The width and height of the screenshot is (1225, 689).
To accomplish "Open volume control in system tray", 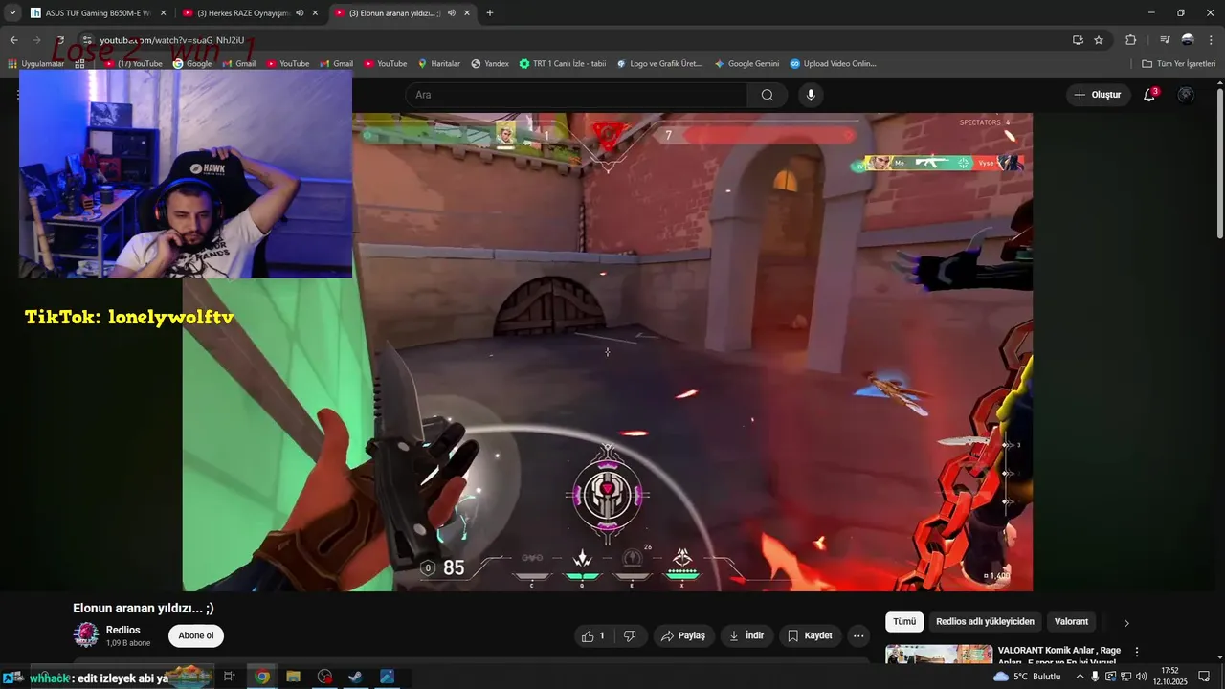I will tap(1142, 677).
